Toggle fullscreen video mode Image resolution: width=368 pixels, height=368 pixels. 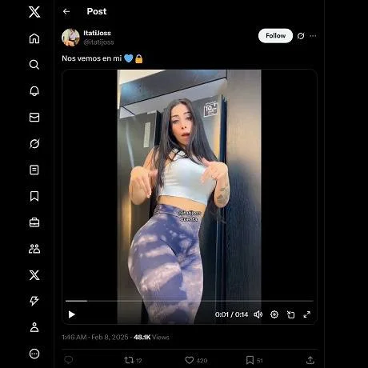(307, 314)
